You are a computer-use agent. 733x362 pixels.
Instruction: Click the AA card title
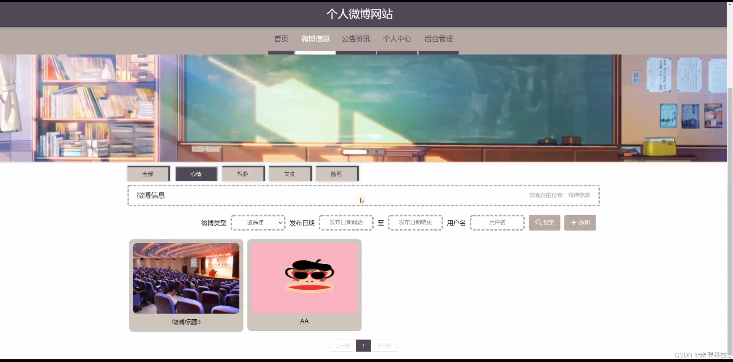pyautogui.click(x=304, y=321)
